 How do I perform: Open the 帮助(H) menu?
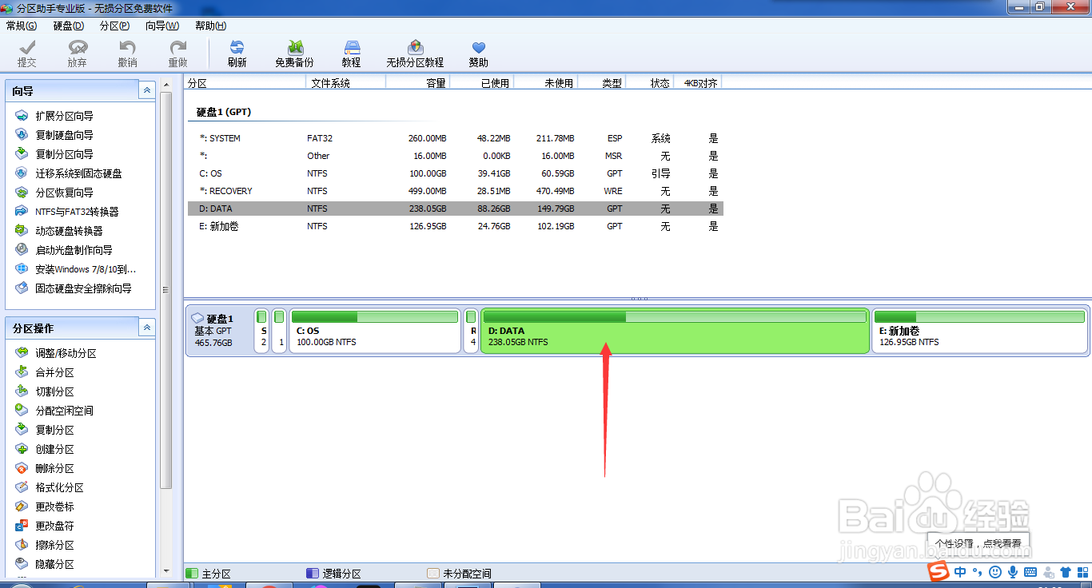(210, 26)
